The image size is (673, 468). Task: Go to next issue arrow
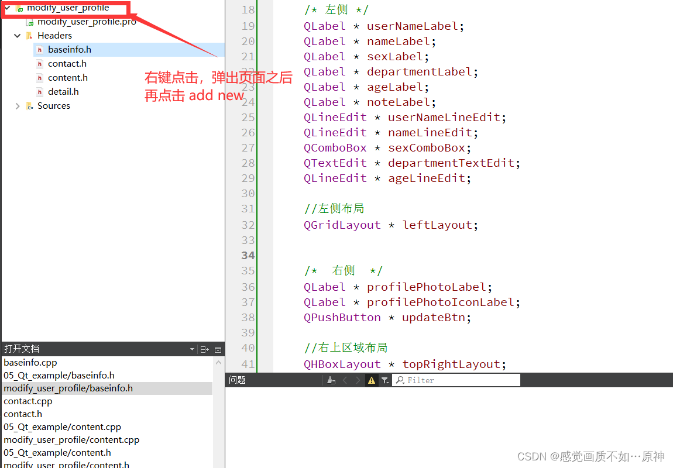(358, 380)
